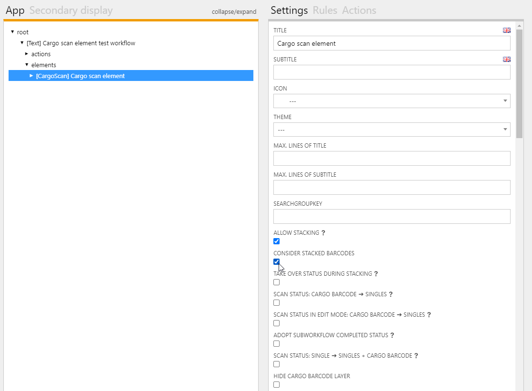532x391 pixels.
Task: Switch to the Secondary display tab
Action: pos(71,10)
